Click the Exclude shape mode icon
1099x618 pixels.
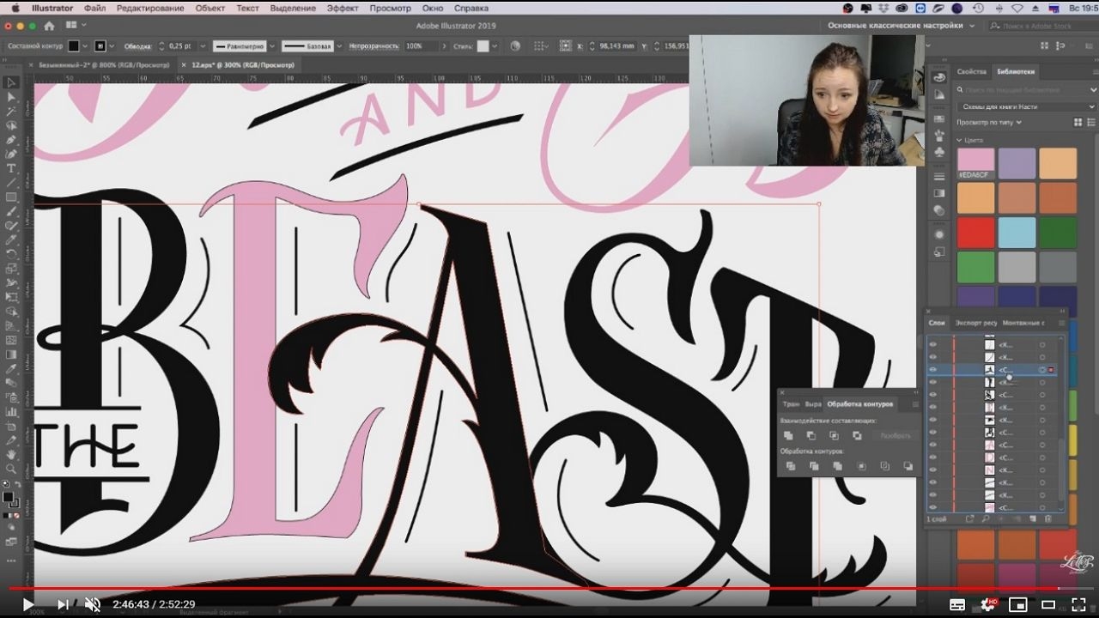[856, 436]
